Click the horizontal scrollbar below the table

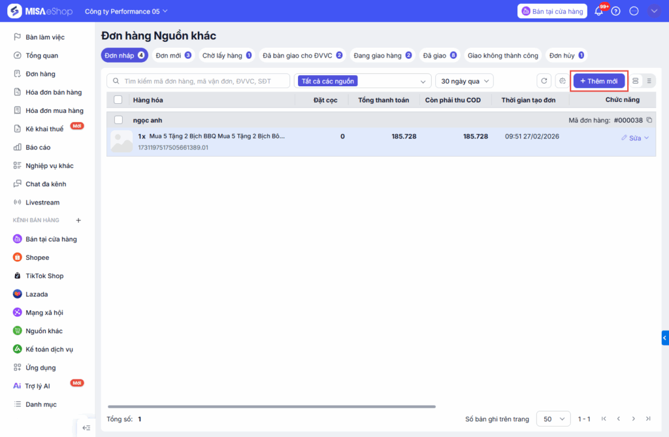coord(271,406)
